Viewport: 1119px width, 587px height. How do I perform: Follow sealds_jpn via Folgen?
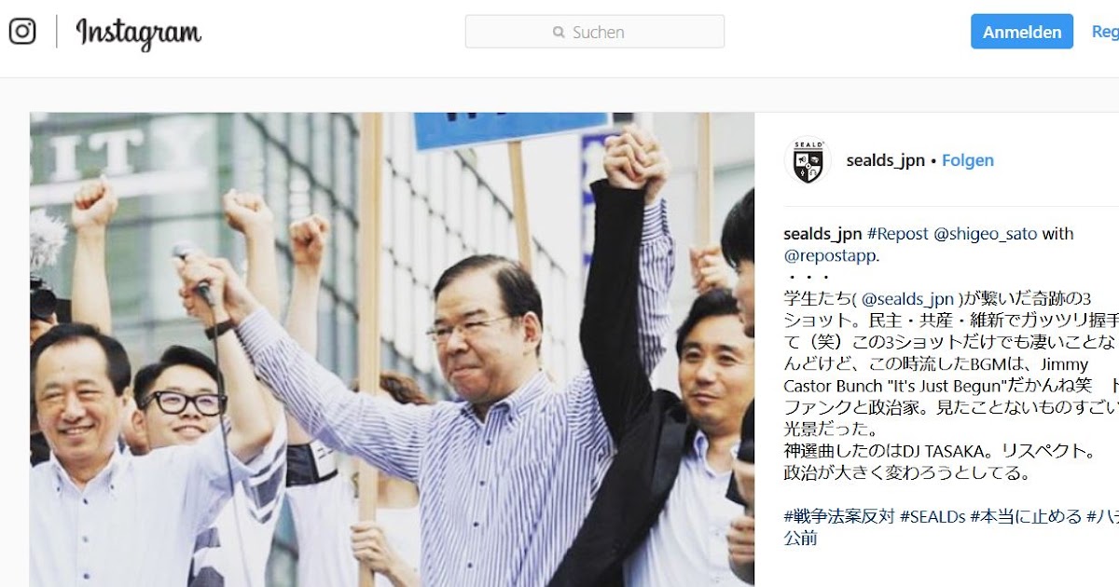pyautogui.click(x=968, y=160)
